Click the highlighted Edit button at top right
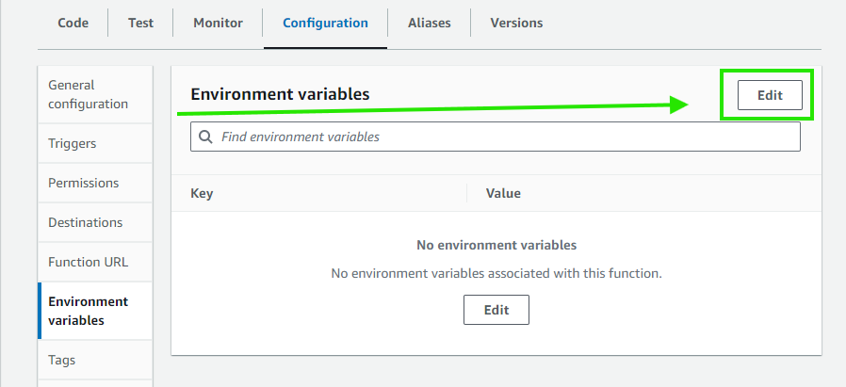Viewport: 846px width, 387px height. [x=770, y=95]
